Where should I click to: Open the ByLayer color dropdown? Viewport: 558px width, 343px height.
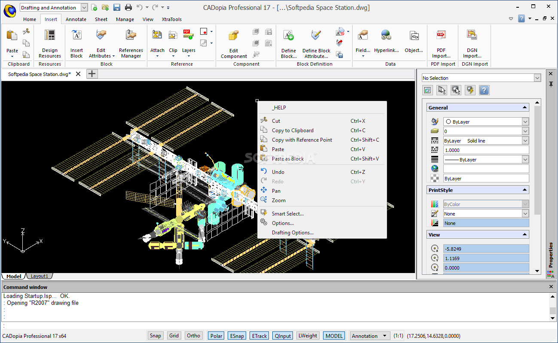coord(525,121)
